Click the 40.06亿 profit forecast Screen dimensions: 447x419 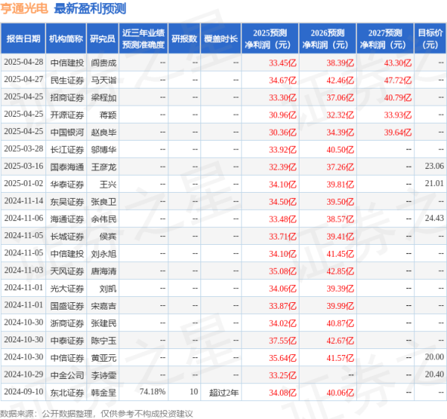click(340, 393)
